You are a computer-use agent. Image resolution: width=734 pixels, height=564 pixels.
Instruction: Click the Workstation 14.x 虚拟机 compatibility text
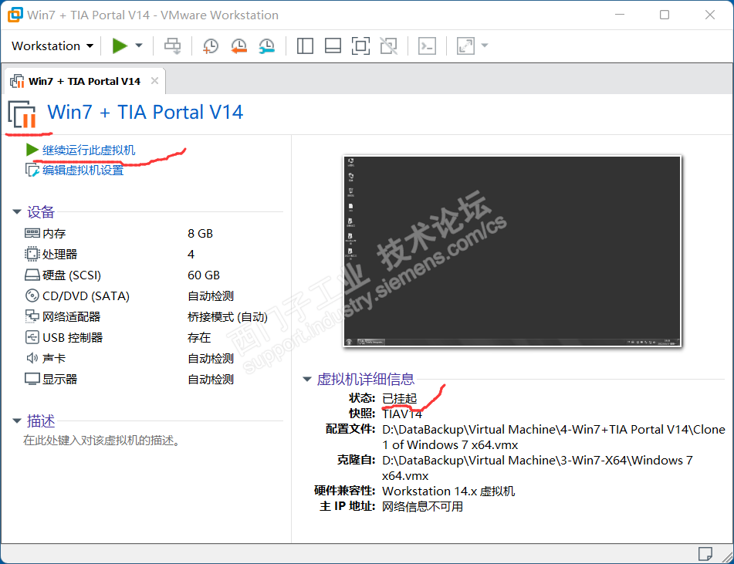click(x=448, y=491)
